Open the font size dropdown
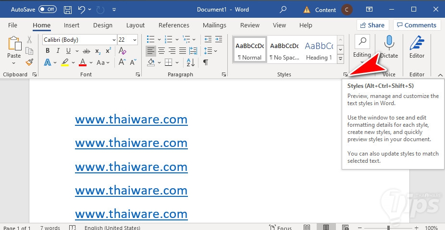The image size is (445, 230). 135,40
